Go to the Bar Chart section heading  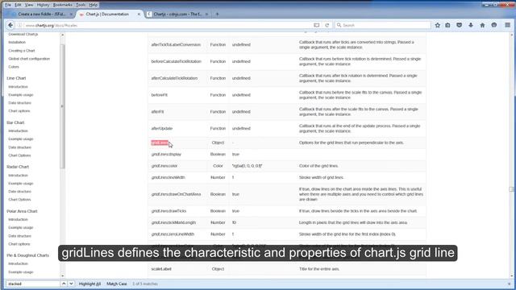coord(15,122)
